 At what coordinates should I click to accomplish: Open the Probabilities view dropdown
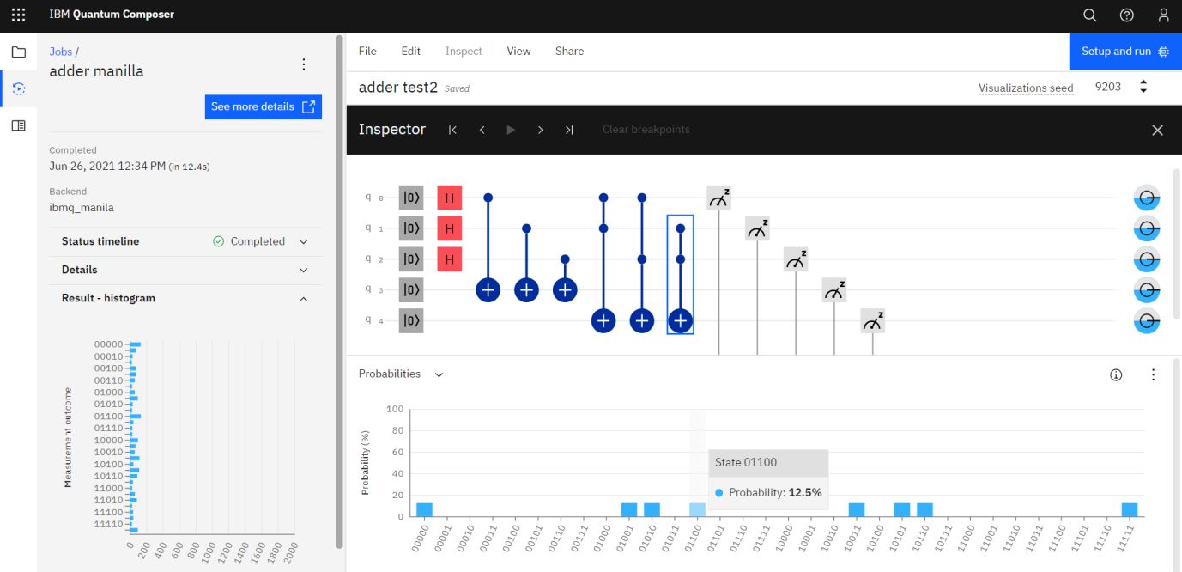coord(401,374)
